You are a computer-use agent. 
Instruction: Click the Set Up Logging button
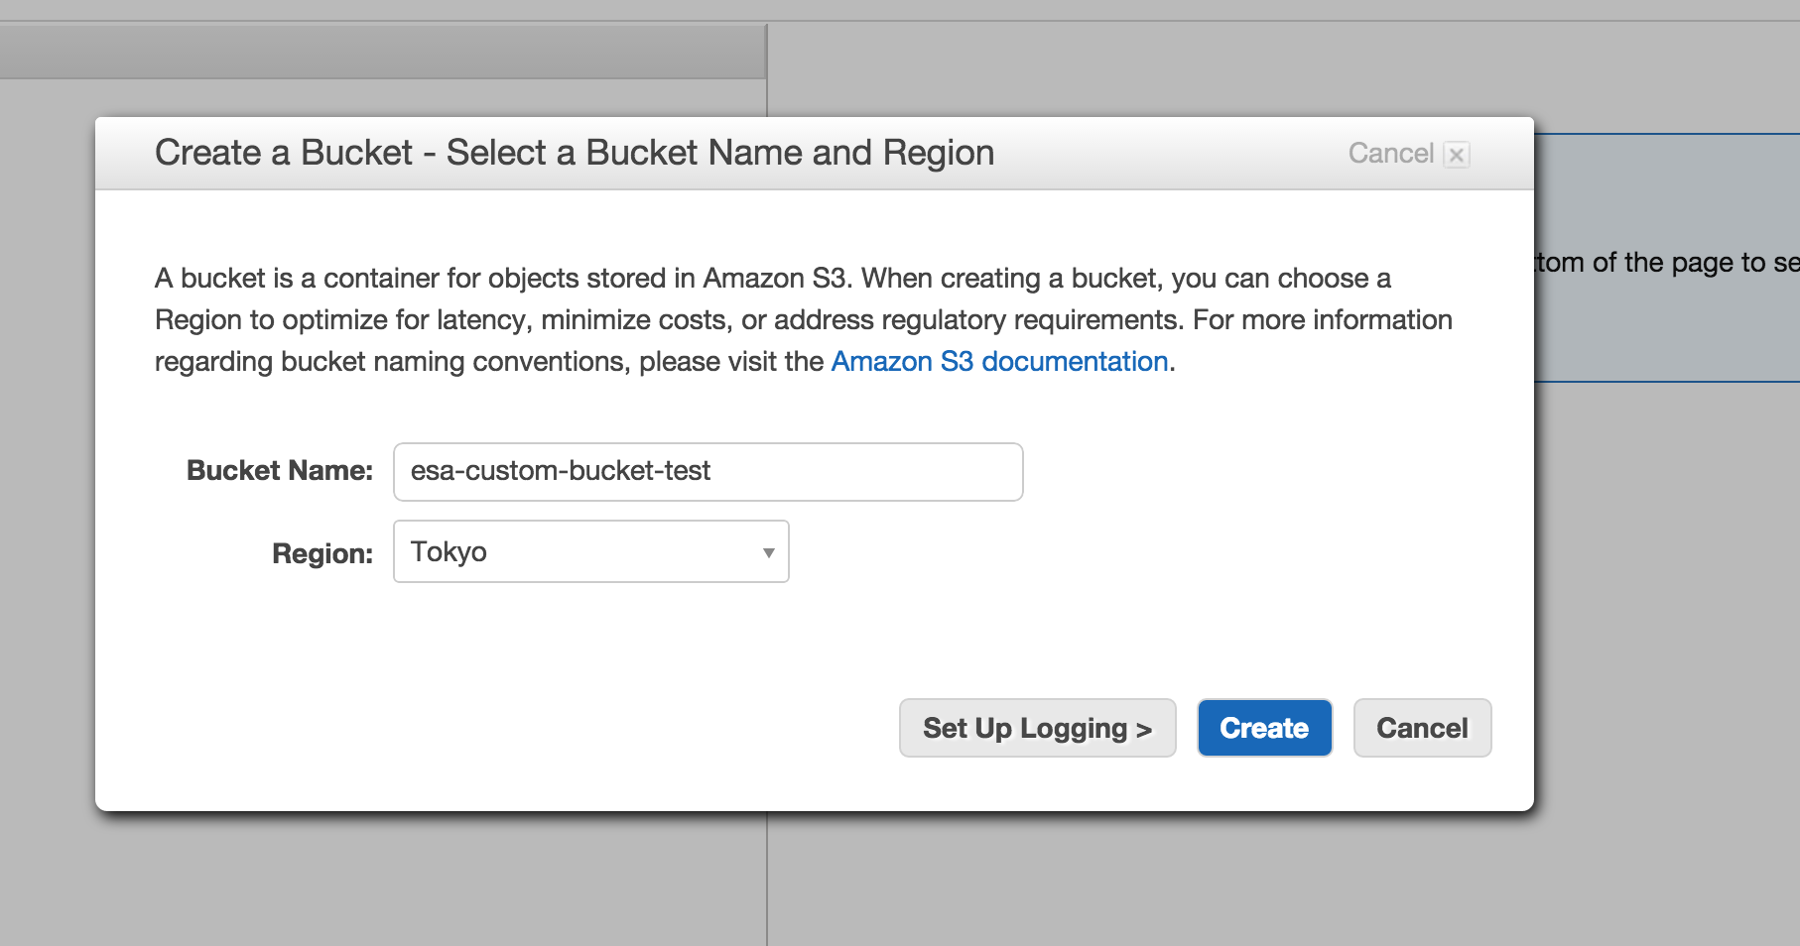tap(1037, 728)
